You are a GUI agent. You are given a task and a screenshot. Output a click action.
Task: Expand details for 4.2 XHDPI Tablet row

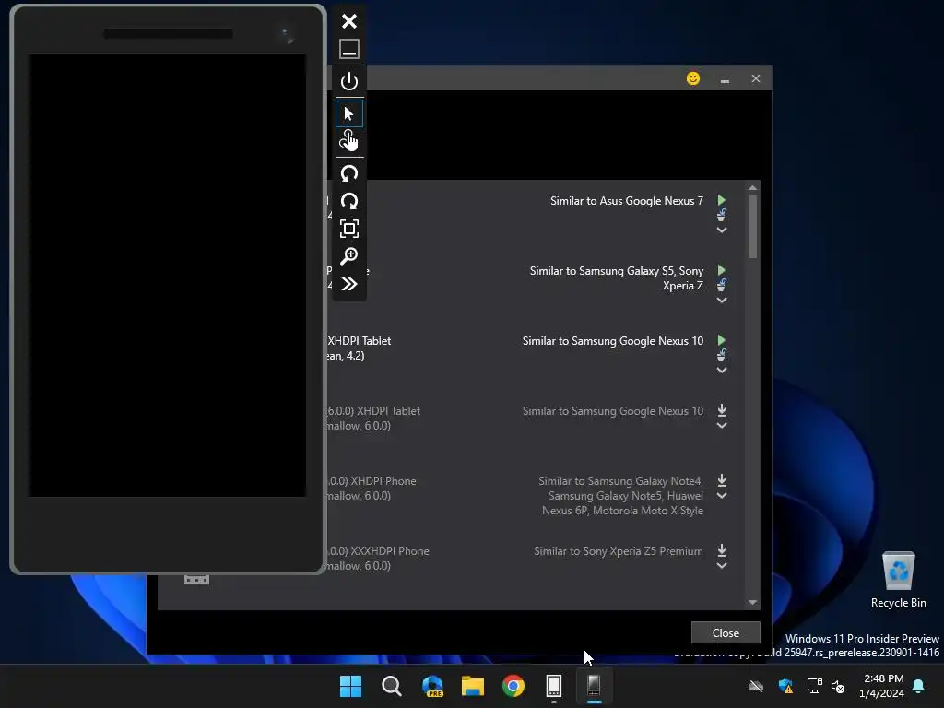pos(722,371)
